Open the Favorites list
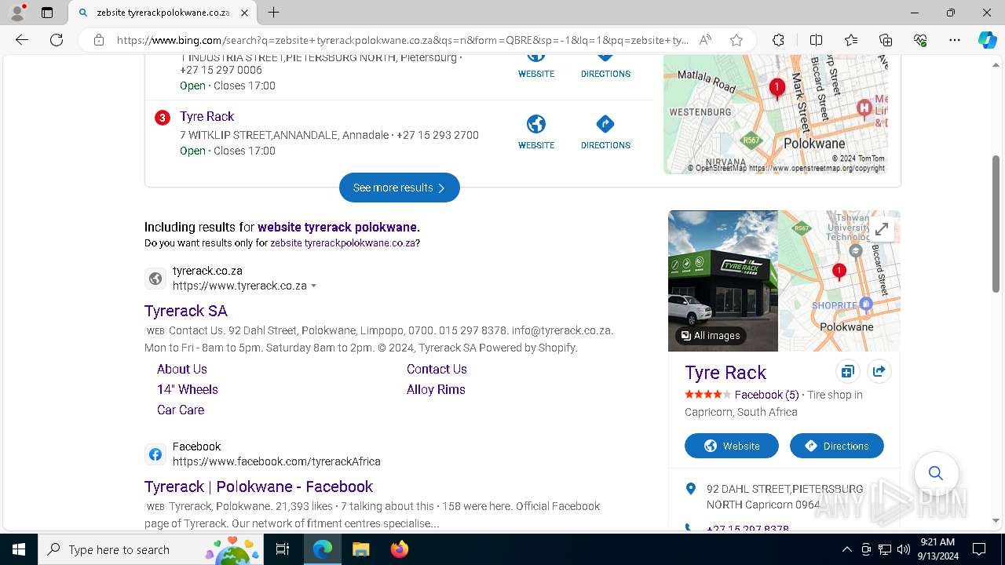Viewport: 1005px width, 565px height. tap(851, 40)
